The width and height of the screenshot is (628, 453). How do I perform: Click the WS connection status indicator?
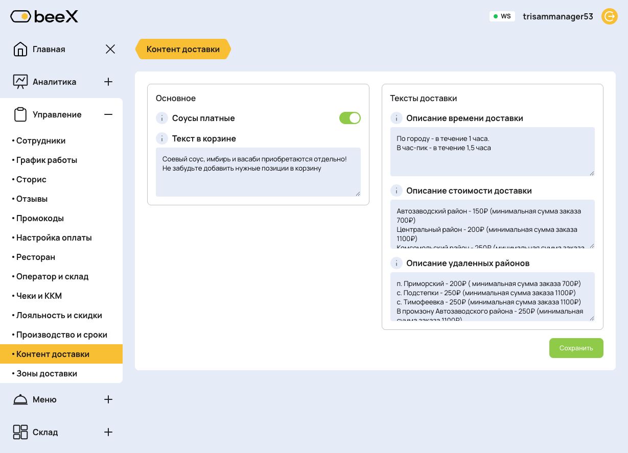click(x=502, y=16)
